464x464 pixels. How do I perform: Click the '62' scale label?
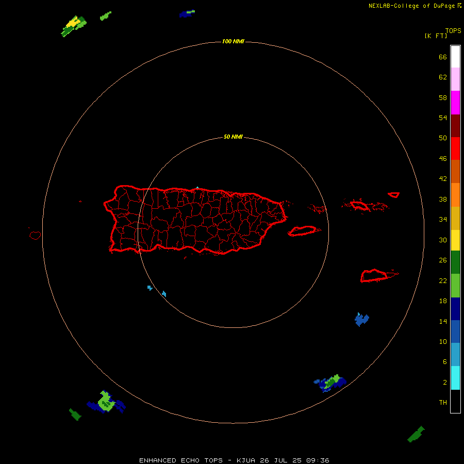point(443,77)
